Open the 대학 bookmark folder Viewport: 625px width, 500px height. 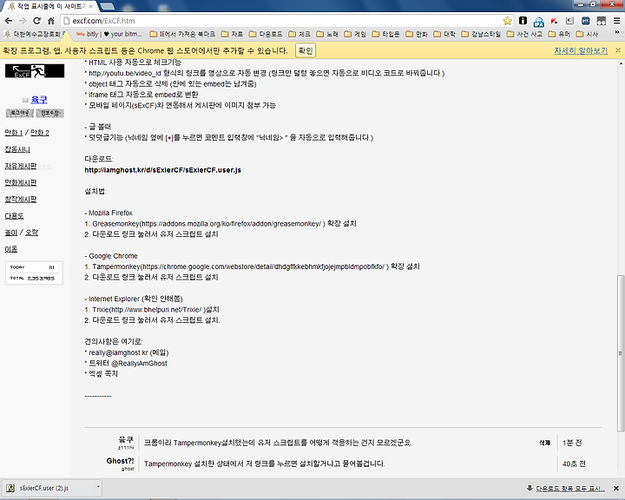[444, 34]
